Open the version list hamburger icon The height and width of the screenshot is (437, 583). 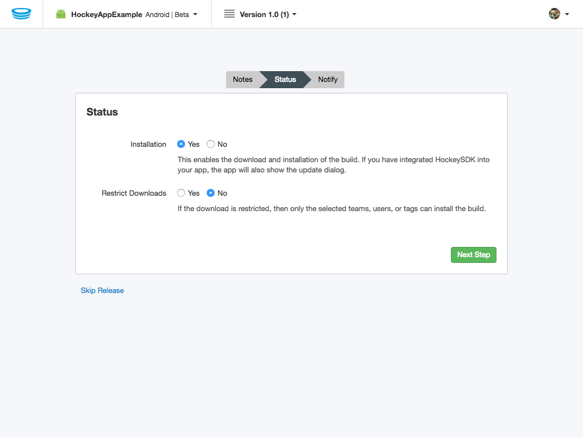pyautogui.click(x=229, y=14)
